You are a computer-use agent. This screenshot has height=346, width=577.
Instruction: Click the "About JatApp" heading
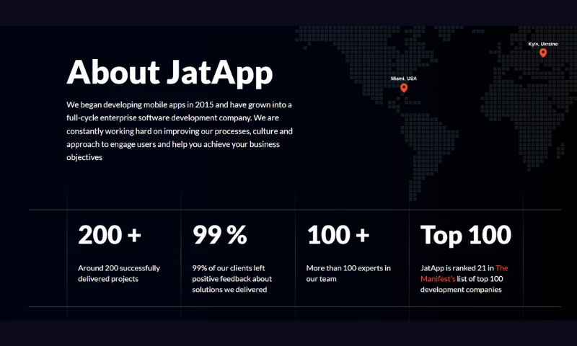tap(169, 73)
